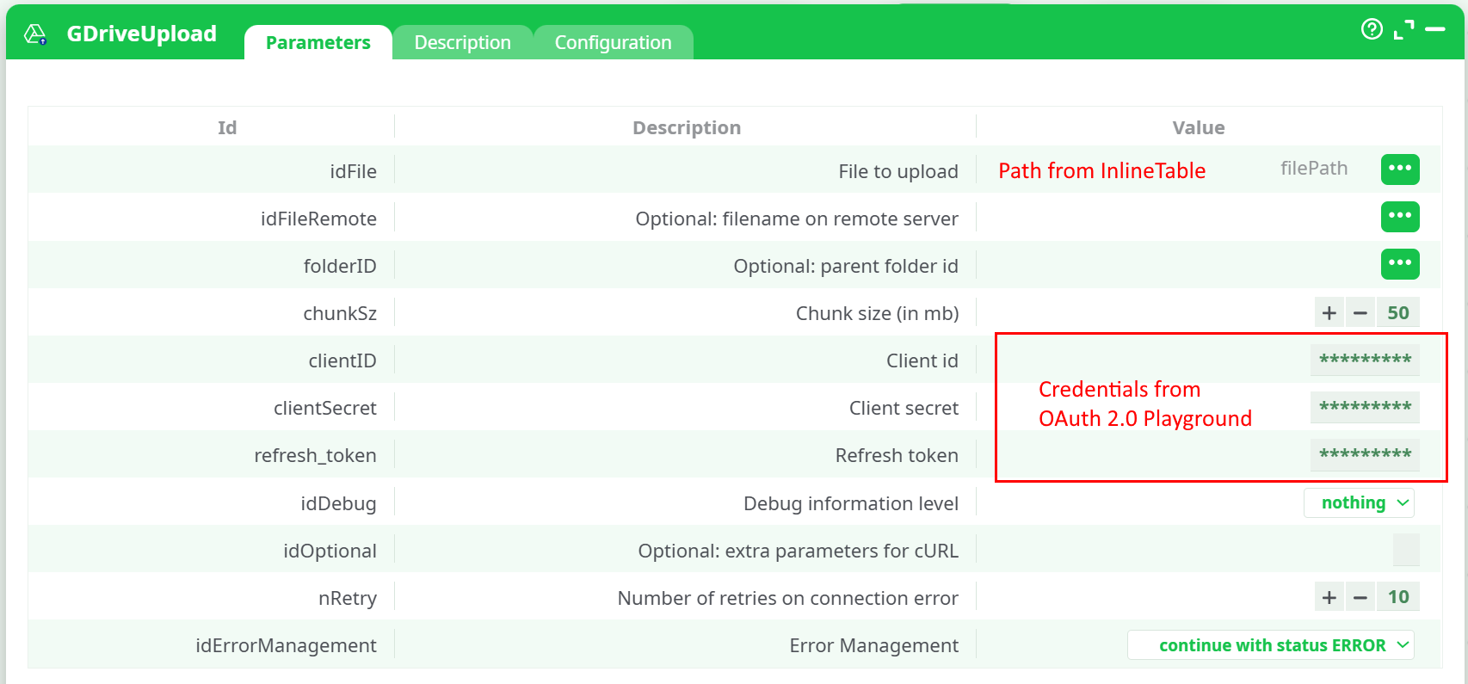The image size is (1468, 684).
Task: Switch to the Parameters tab
Action: click(x=318, y=42)
